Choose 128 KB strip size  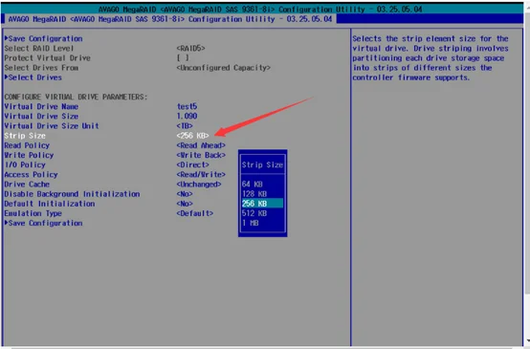(x=254, y=194)
